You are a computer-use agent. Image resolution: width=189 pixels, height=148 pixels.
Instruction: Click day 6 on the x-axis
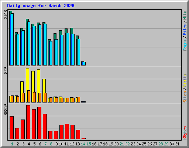pyautogui.click(x=40, y=144)
